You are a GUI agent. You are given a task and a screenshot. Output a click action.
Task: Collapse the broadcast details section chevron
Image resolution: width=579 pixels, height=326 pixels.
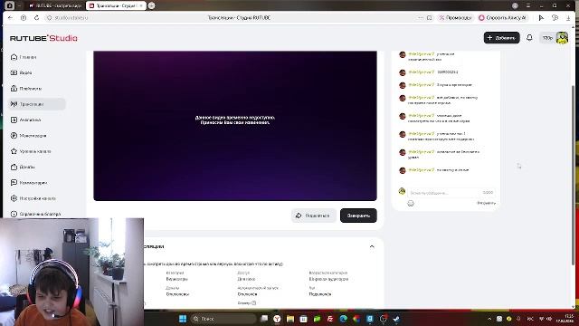(x=372, y=246)
